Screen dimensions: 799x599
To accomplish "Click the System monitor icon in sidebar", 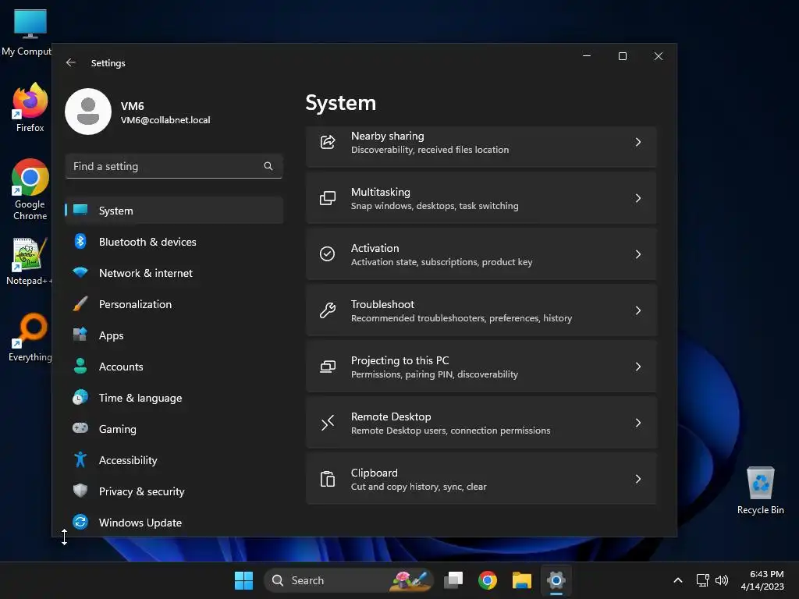I will tap(80, 210).
